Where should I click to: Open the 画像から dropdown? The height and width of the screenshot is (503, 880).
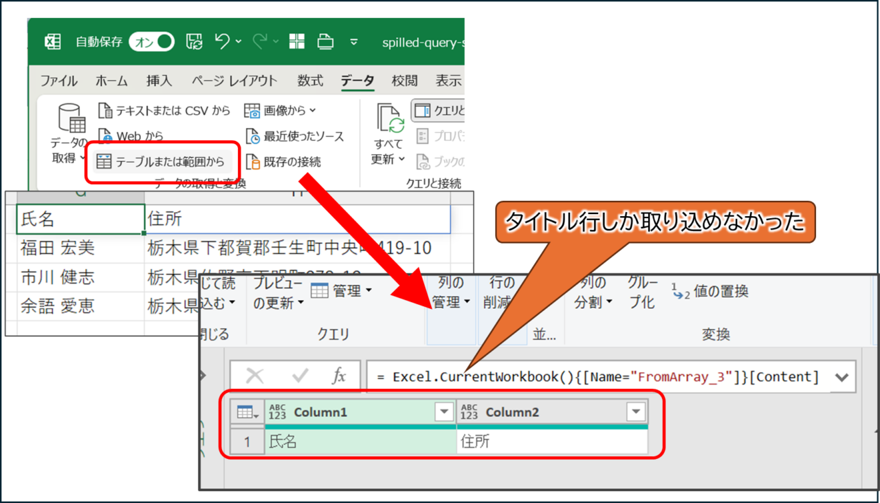coord(280,110)
